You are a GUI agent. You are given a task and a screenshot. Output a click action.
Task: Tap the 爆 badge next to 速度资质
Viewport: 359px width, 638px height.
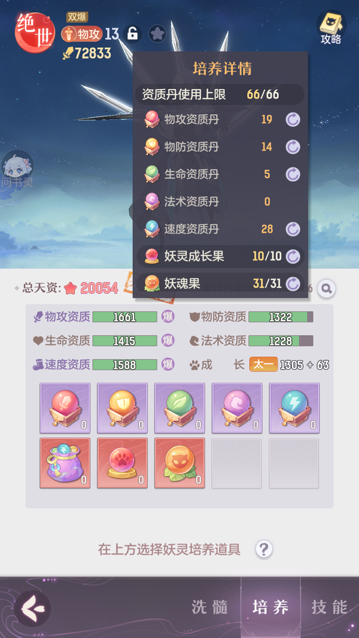pyautogui.click(x=168, y=364)
